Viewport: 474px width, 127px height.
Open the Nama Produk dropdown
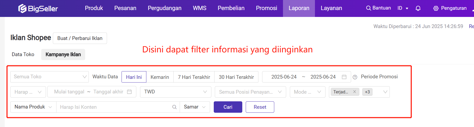(x=33, y=107)
